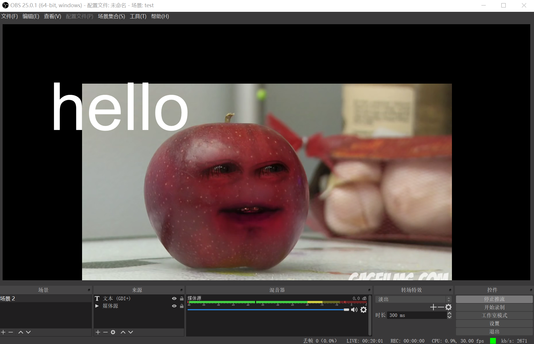
Task: Open the 编辑(E) menu
Action: (31, 16)
